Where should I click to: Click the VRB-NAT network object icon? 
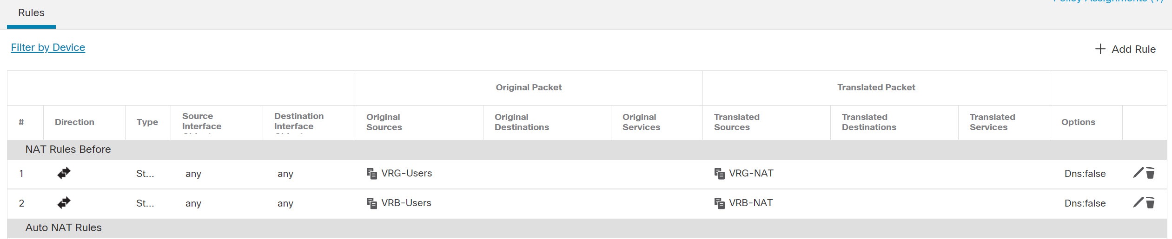click(x=719, y=203)
